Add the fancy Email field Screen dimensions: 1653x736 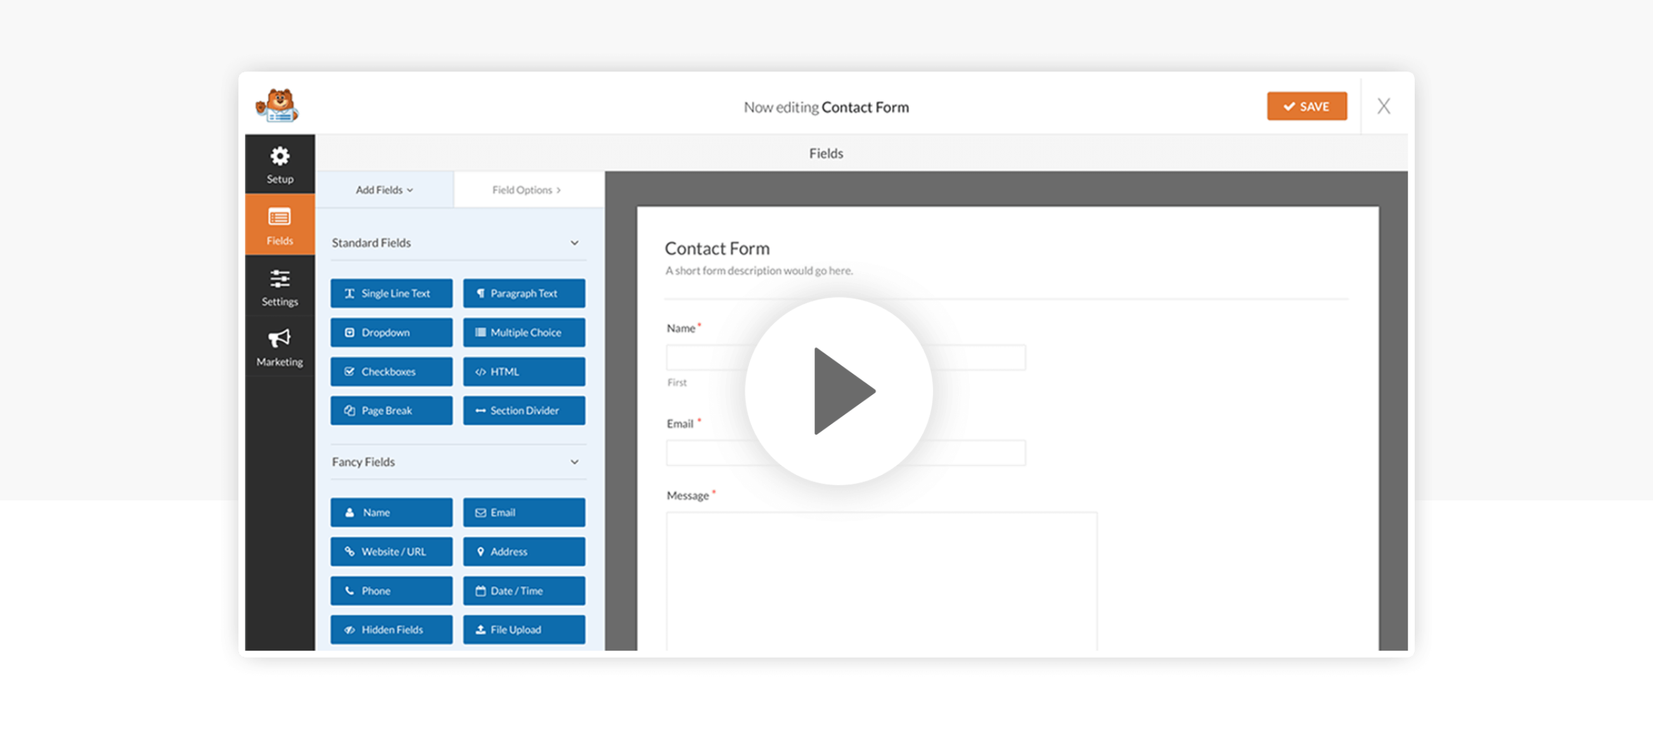click(x=524, y=513)
